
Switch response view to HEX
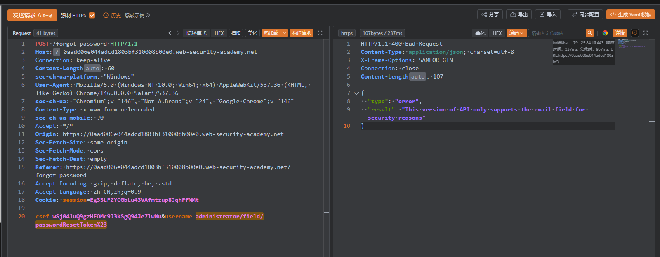(x=497, y=33)
